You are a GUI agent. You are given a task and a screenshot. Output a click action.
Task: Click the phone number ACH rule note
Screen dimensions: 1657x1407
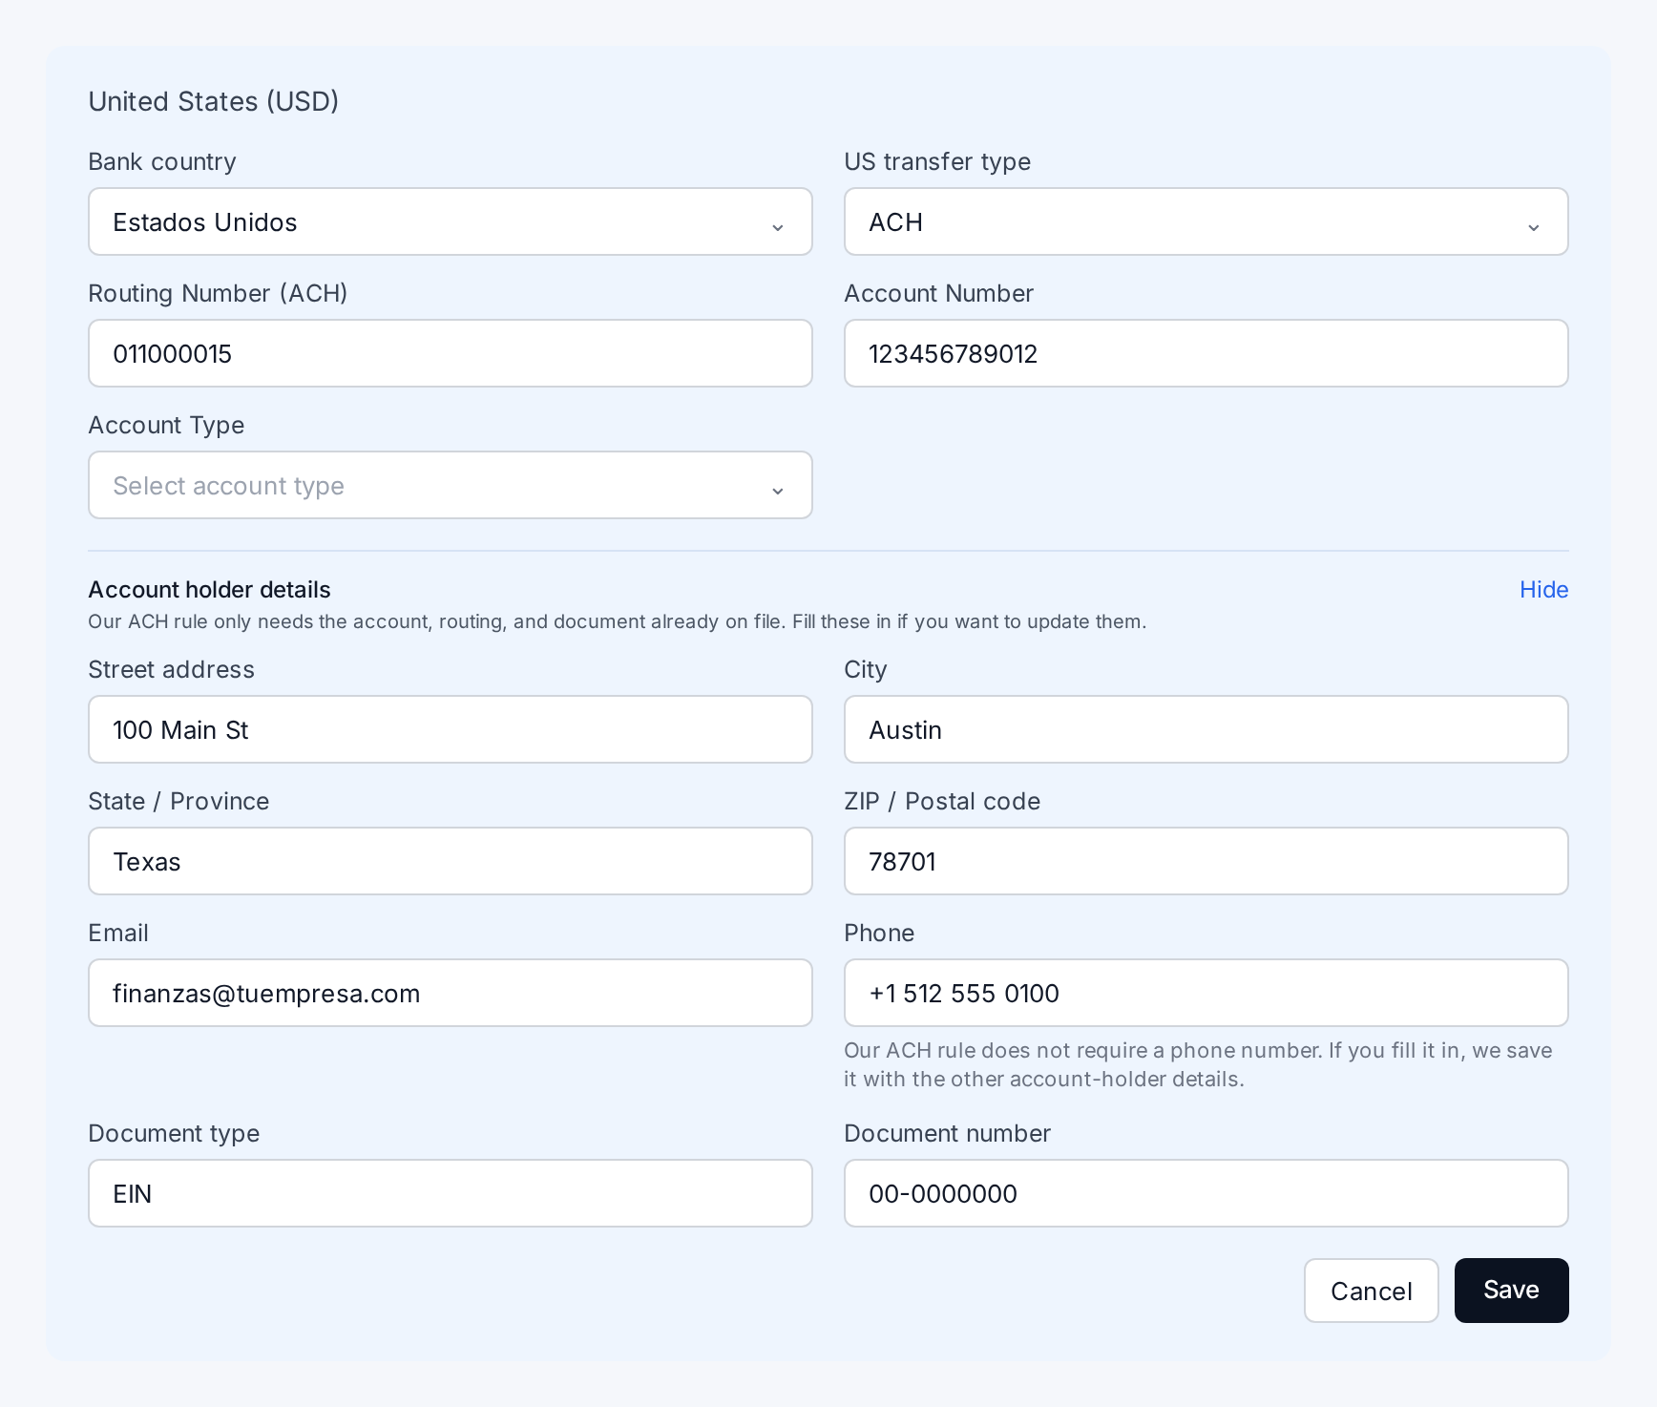1198,1064
